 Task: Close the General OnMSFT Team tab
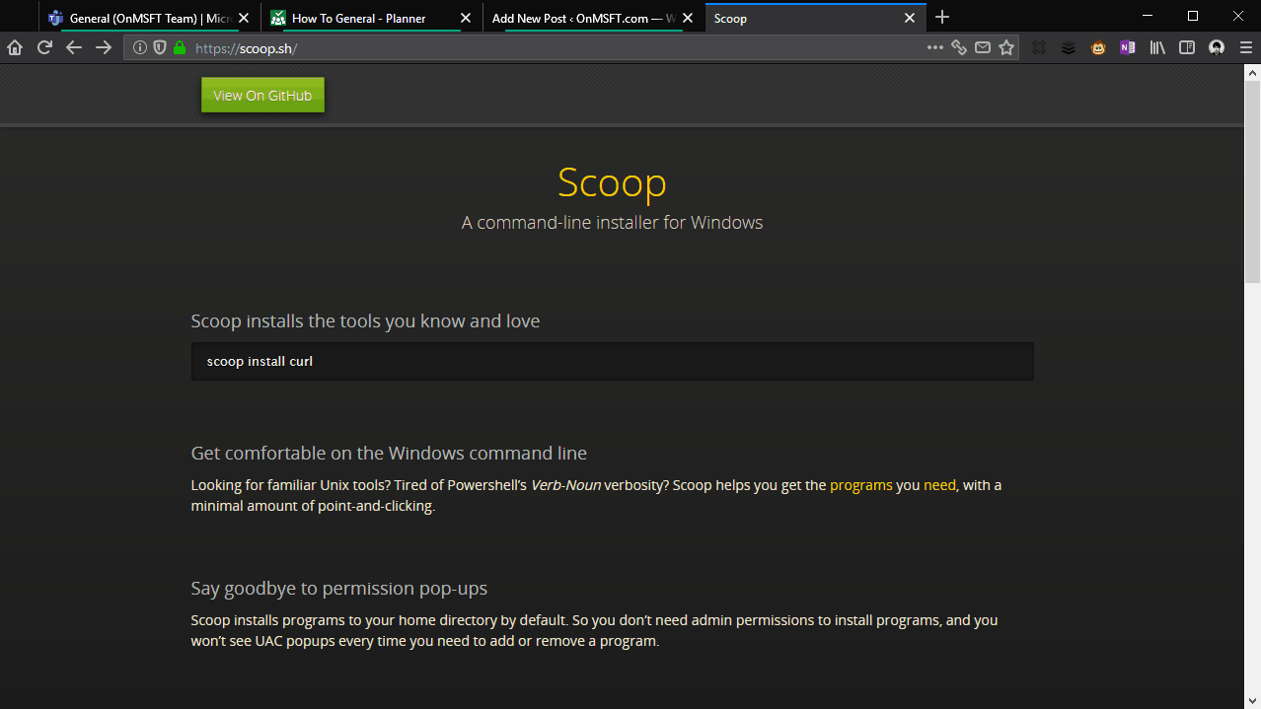coord(244,18)
